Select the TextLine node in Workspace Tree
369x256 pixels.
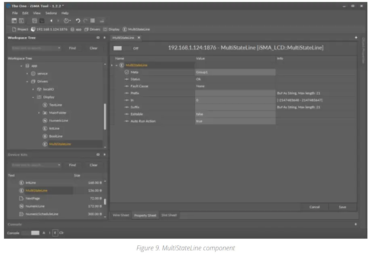55,105
